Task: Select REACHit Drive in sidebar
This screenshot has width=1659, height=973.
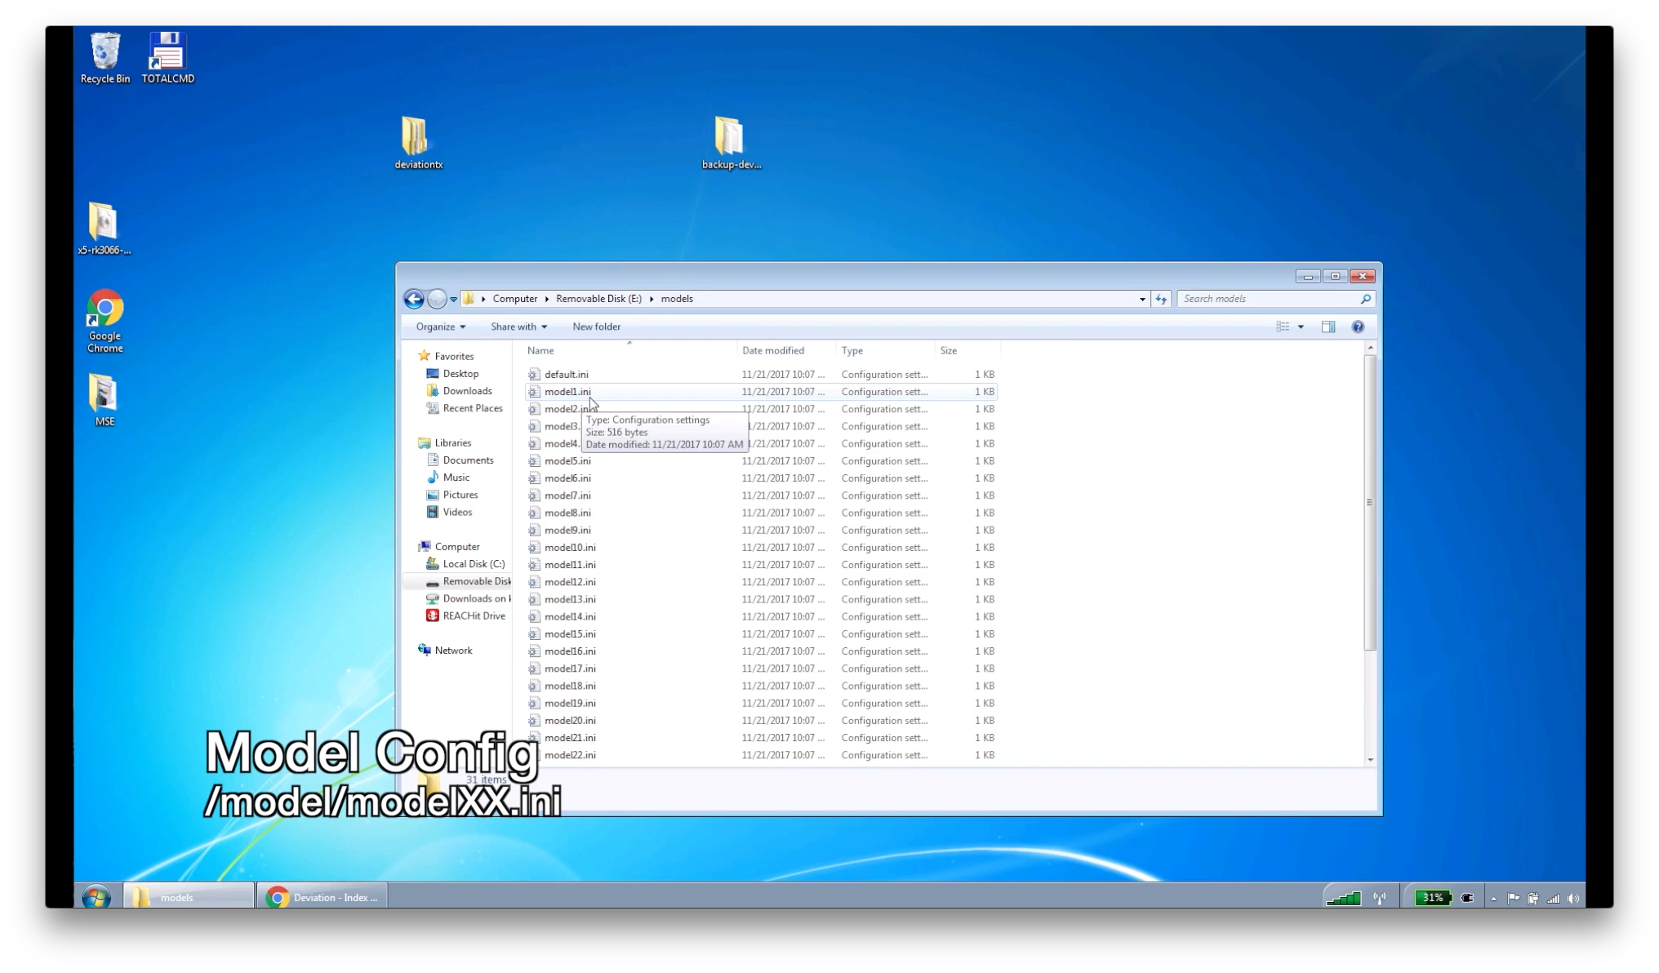Action: click(x=474, y=616)
